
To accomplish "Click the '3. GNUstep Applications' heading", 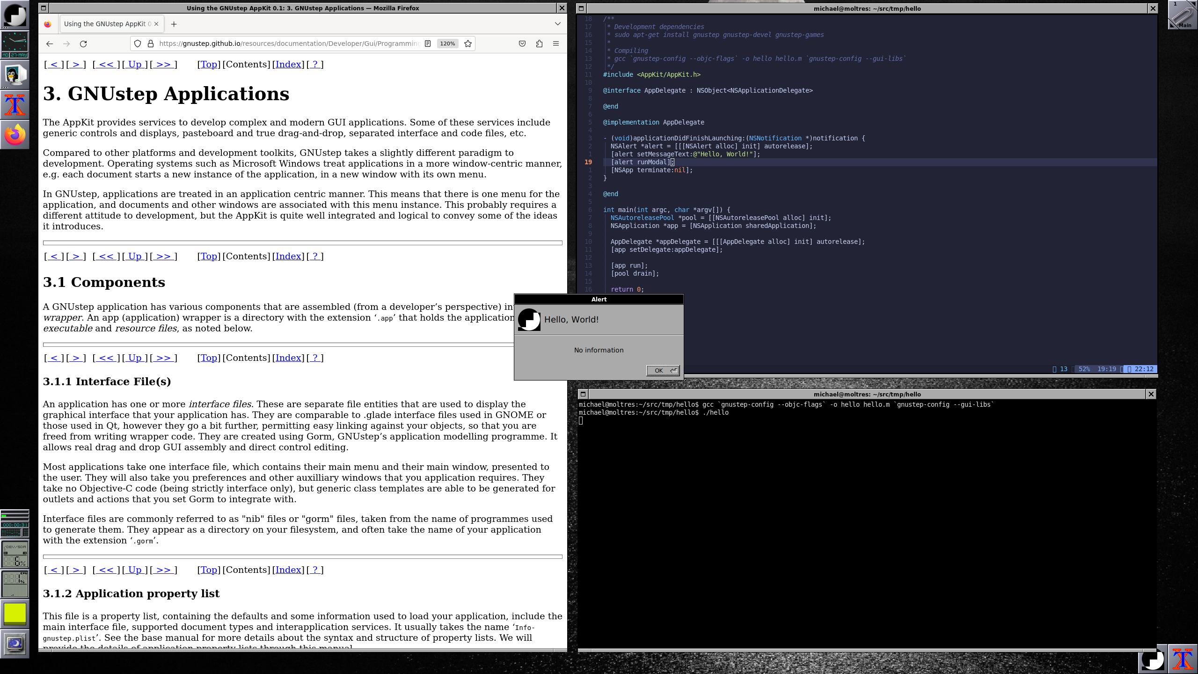I will click(x=166, y=94).
